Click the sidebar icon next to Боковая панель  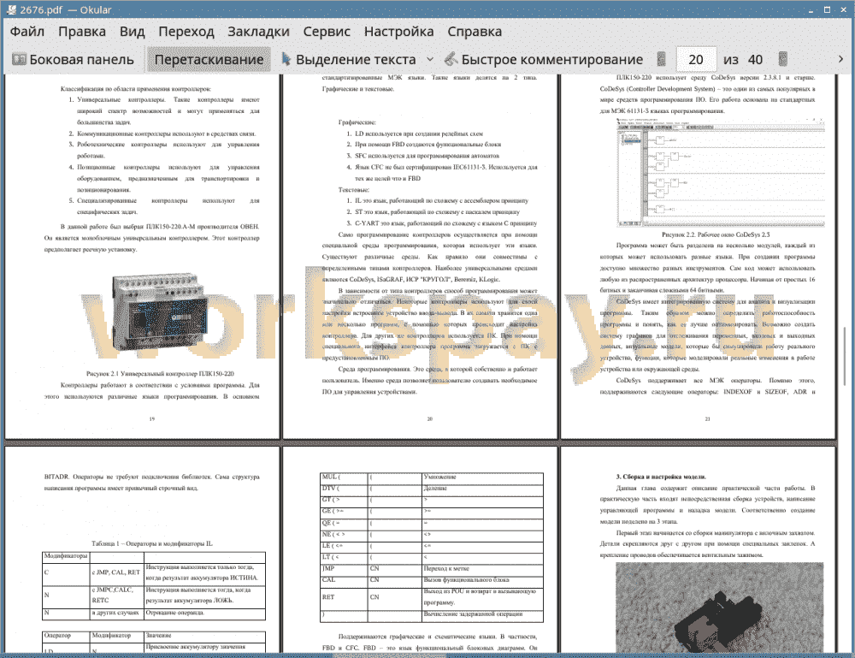click(19, 60)
